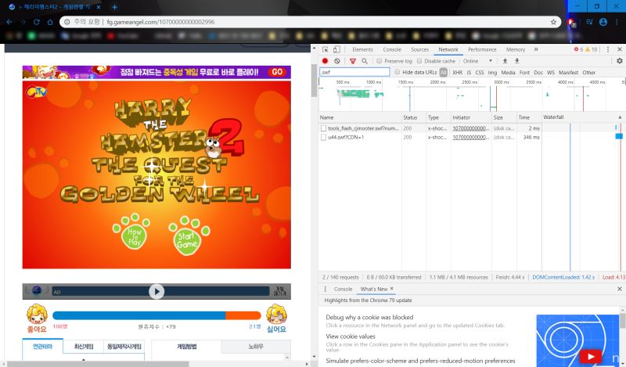This screenshot has width=626, height=367.
Task: Tick checkbox for u44.swf?CDN=1 row
Action: 323,137
